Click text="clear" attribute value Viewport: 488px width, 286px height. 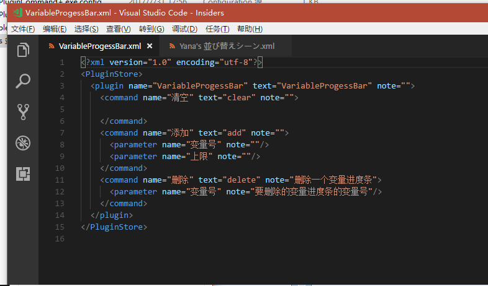[239, 98]
